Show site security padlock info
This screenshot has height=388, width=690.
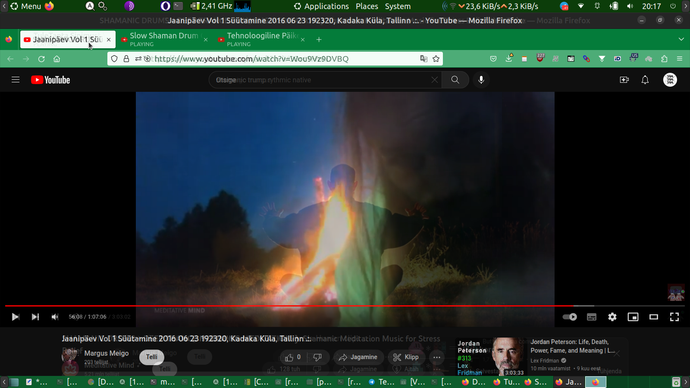pos(126,59)
